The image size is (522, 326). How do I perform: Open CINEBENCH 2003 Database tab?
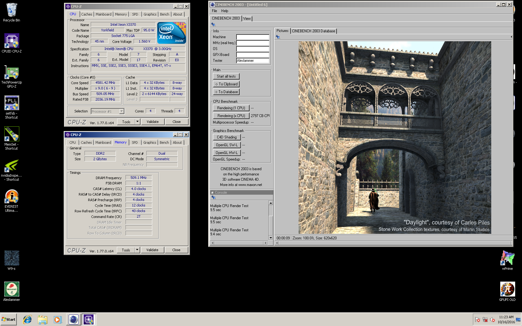(314, 31)
